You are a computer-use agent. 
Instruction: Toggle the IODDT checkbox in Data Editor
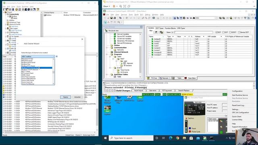tap(230, 32)
